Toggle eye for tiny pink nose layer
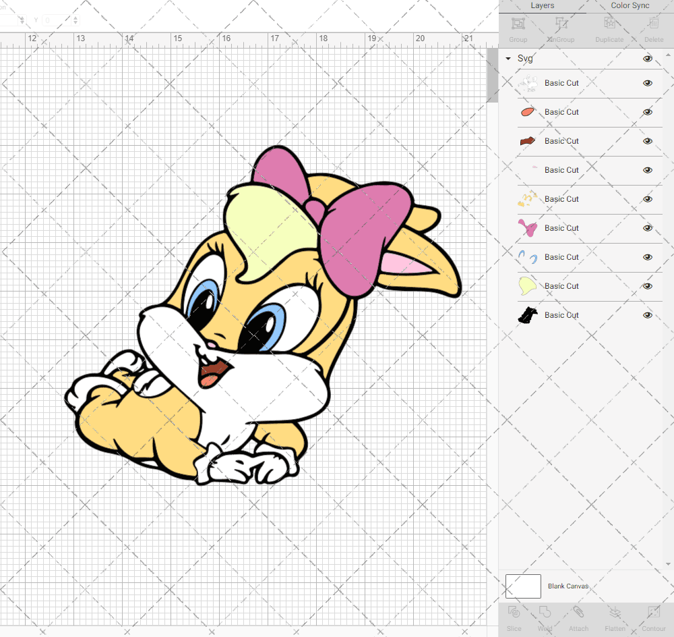Viewport: 674px width, 637px height. pyautogui.click(x=647, y=170)
